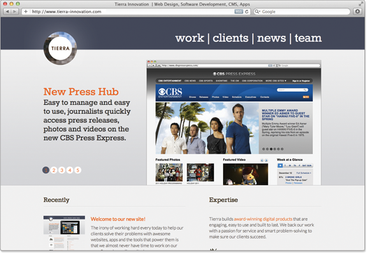Select slide 5 in the carousel pager
The width and height of the screenshot is (367, 253).
point(78,170)
